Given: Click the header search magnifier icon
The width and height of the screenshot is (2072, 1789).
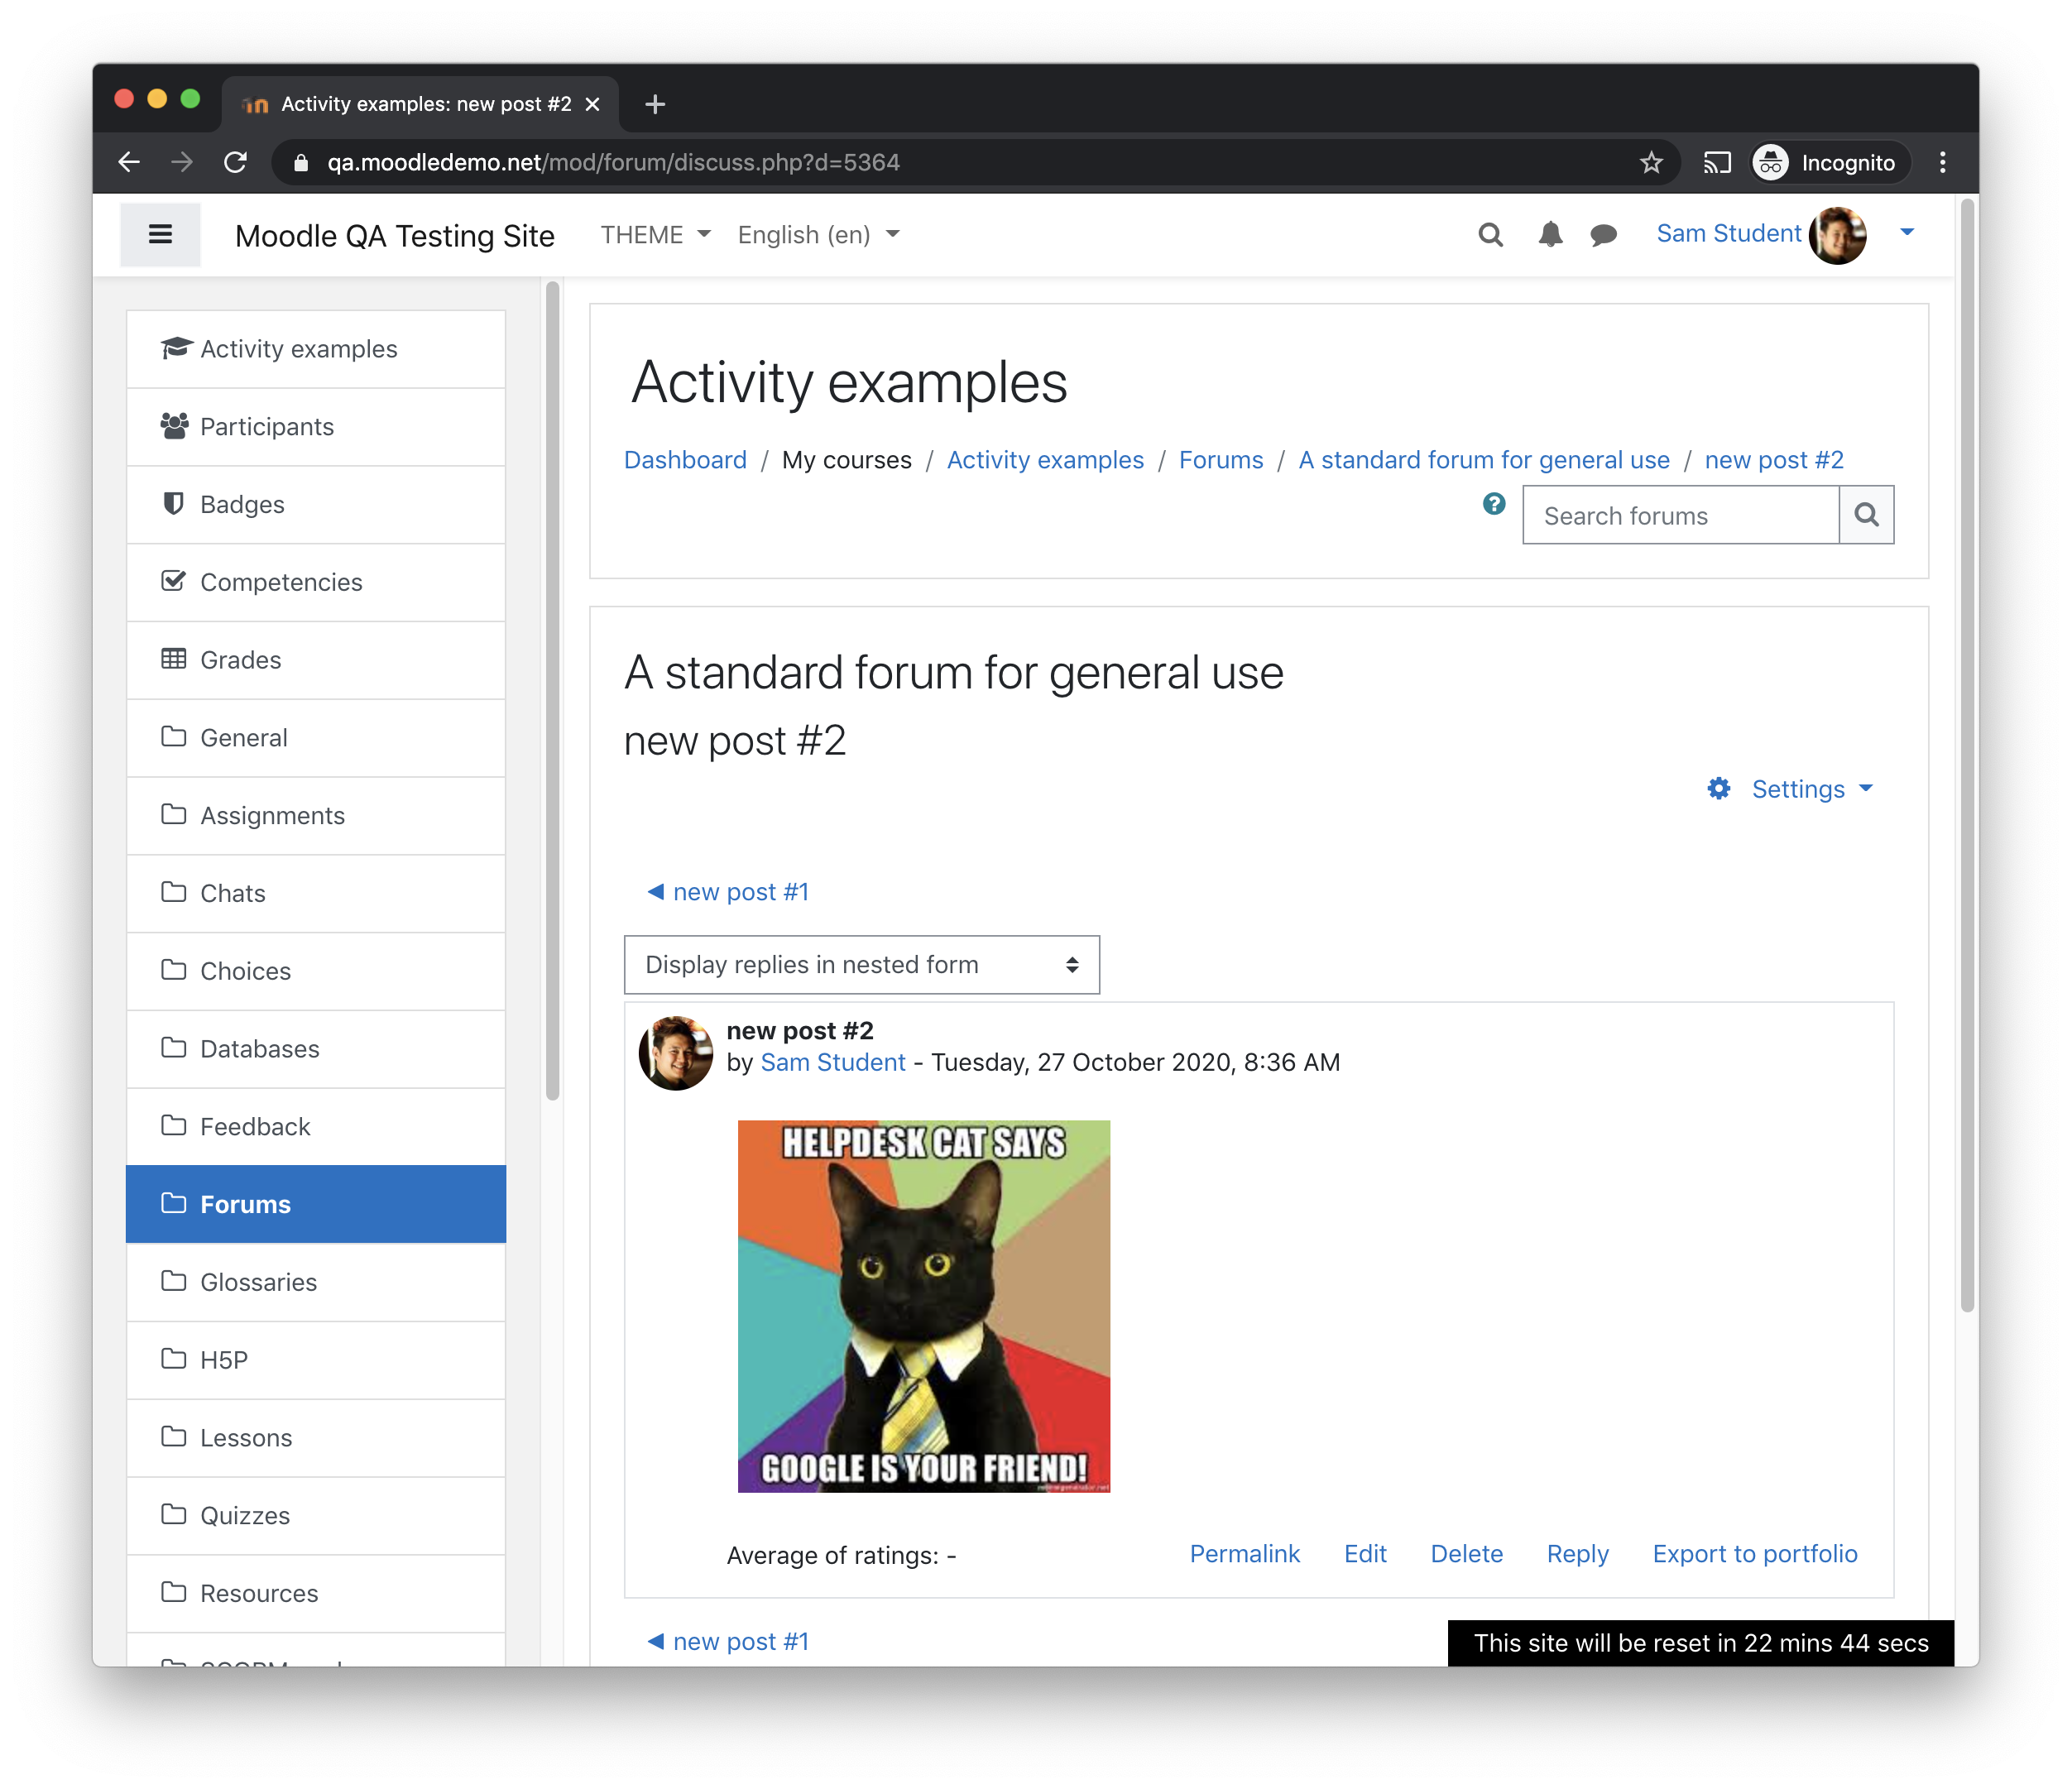Looking at the screenshot, I should (1490, 235).
